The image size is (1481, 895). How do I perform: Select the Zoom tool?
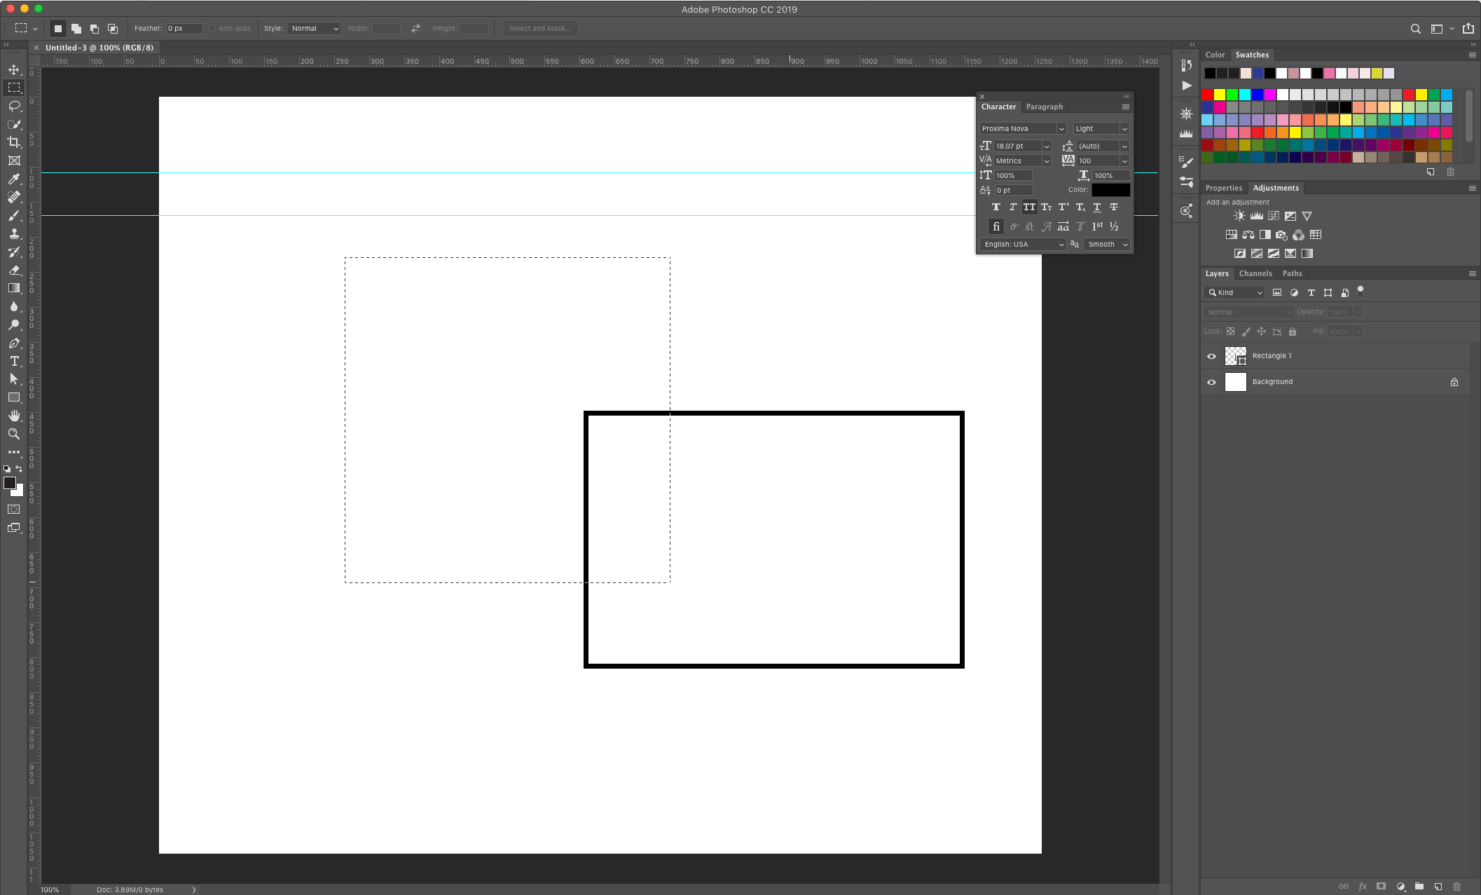14,434
